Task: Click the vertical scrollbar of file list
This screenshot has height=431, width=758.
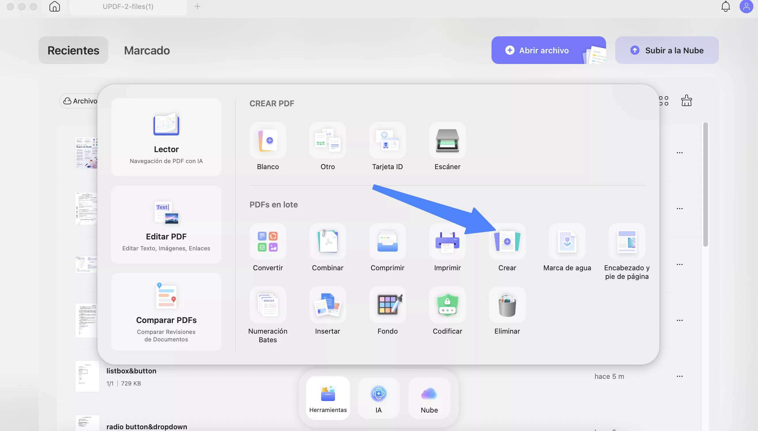Action: pos(705,184)
